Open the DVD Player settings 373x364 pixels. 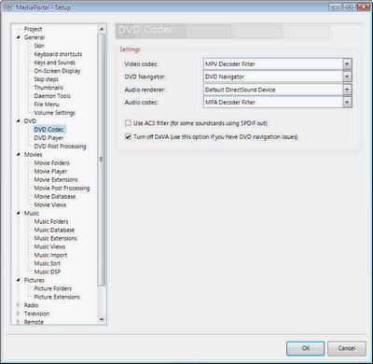(48, 138)
